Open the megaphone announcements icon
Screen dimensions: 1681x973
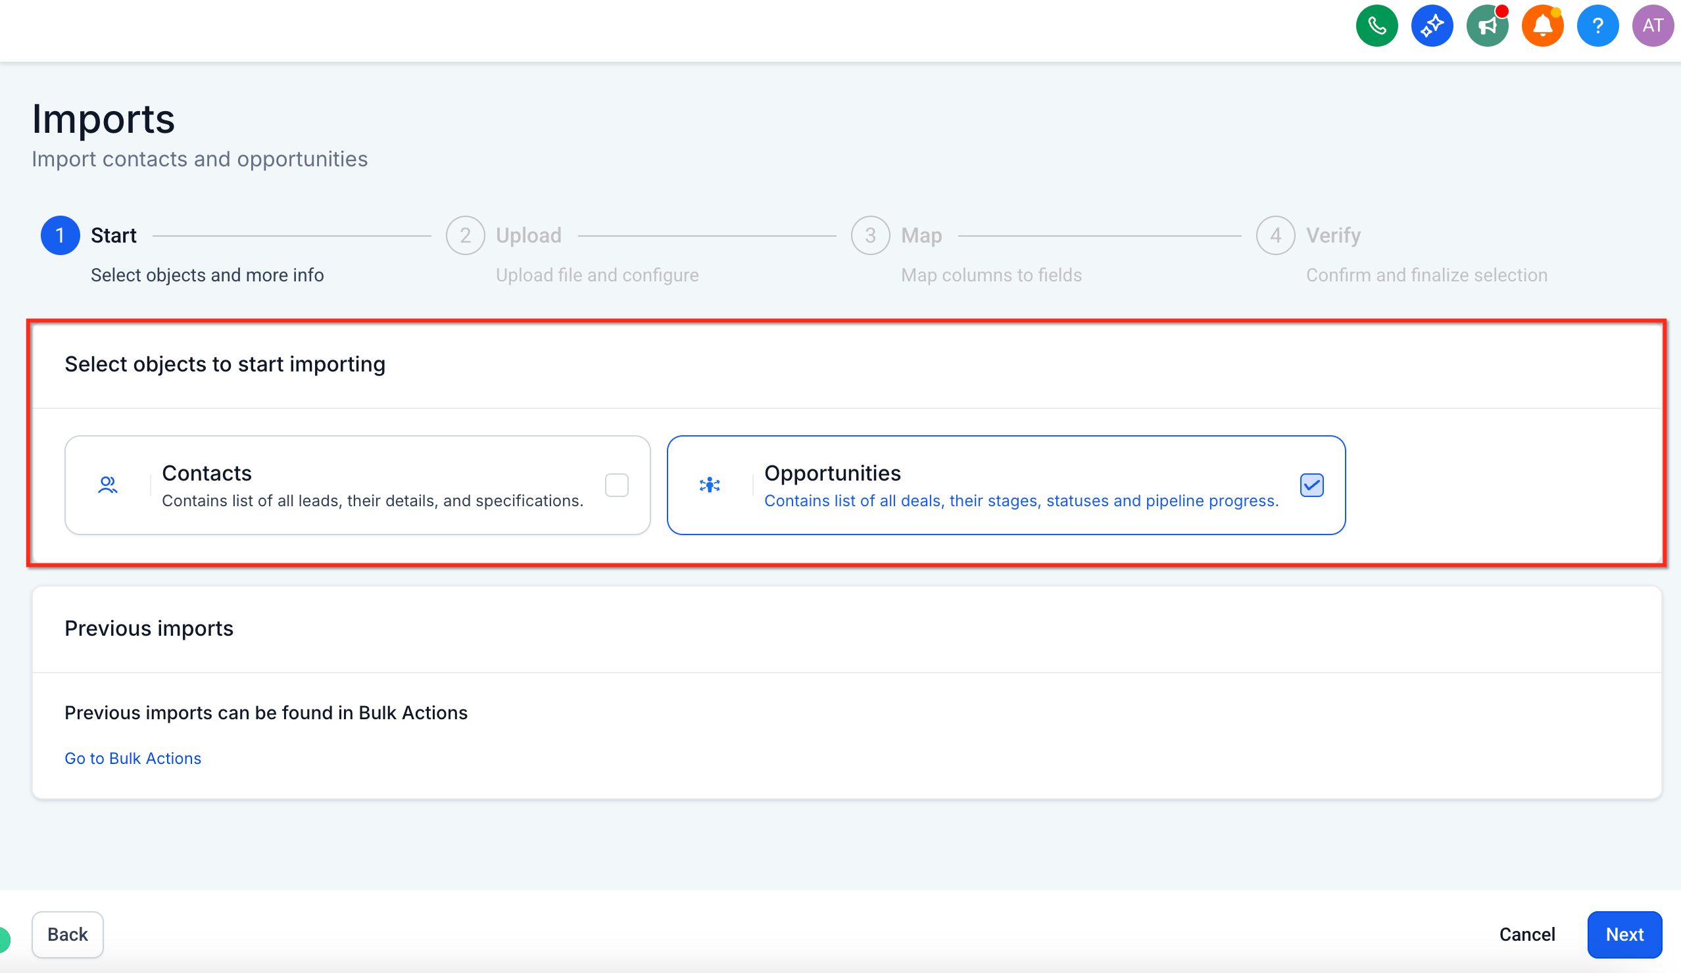[x=1488, y=26]
